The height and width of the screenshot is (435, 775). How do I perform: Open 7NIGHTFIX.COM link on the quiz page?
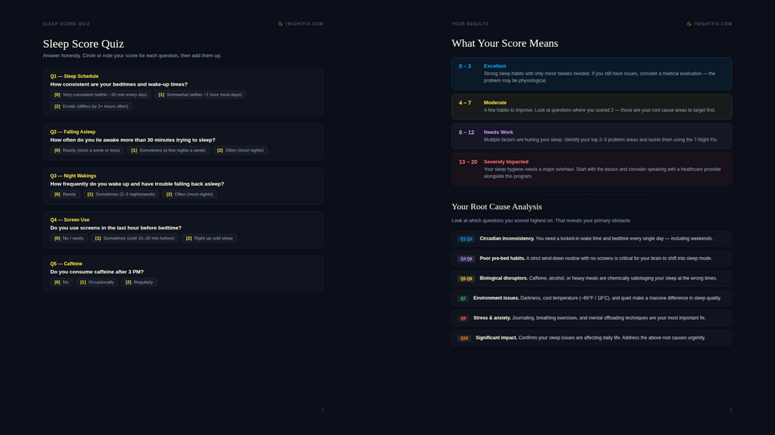(x=304, y=24)
